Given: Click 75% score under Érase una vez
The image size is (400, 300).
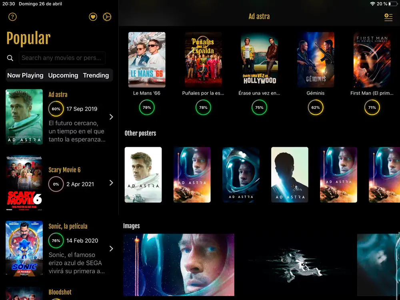Looking at the screenshot, I should pyautogui.click(x=259, y=107).
